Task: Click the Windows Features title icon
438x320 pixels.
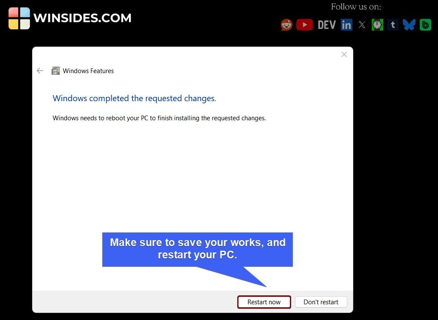Action: pos(56,71)
